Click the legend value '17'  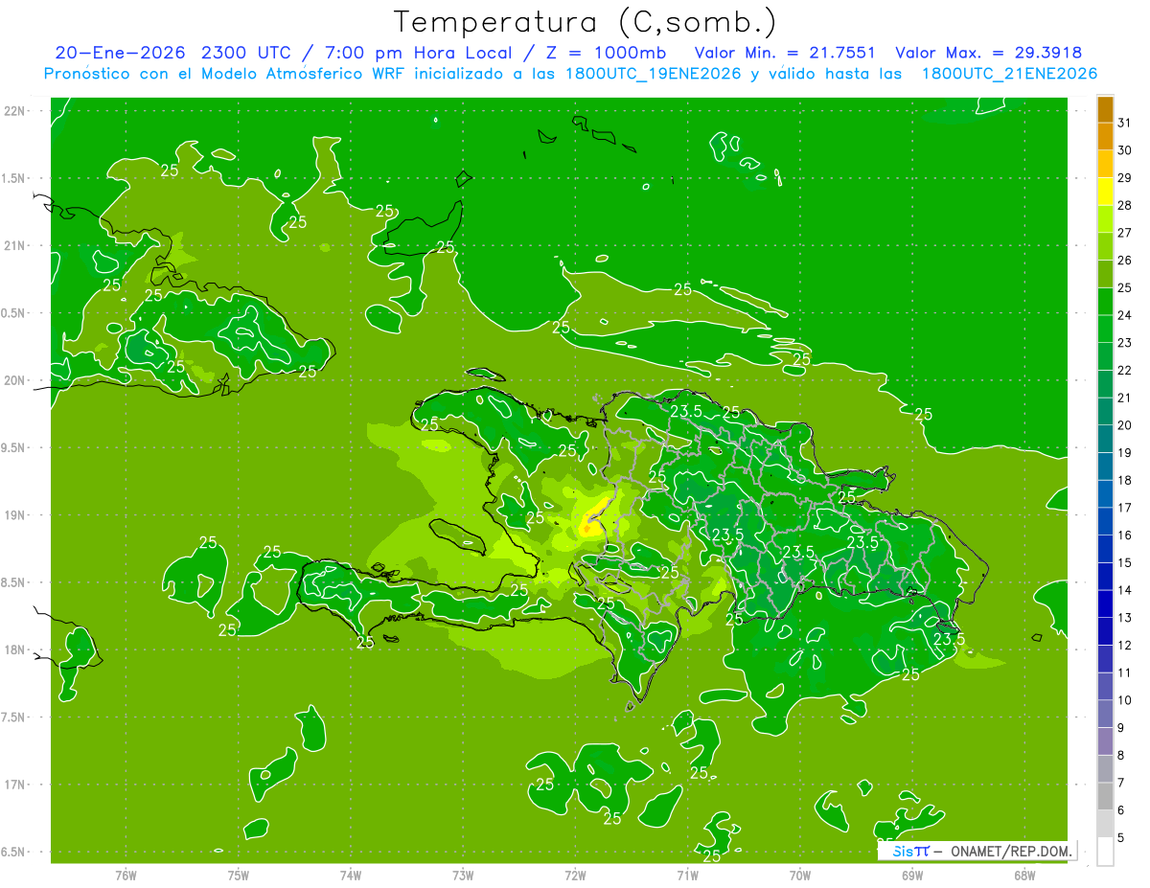click(1125, 508)
